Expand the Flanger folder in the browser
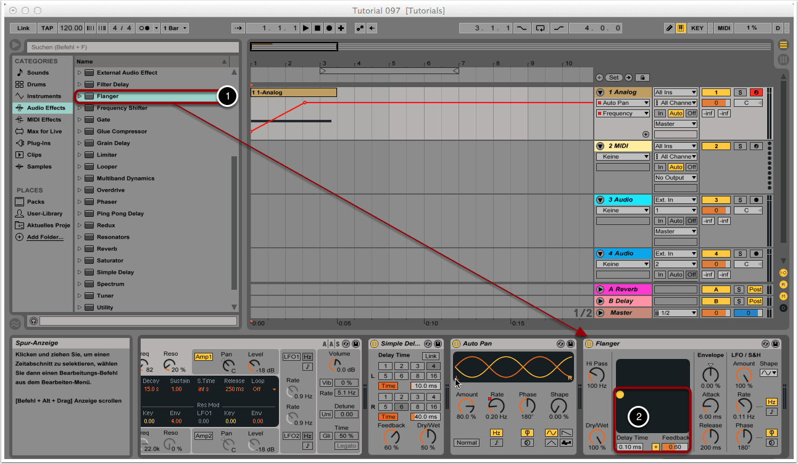Viewport: 798px width, 464px height. coord(80,96)
